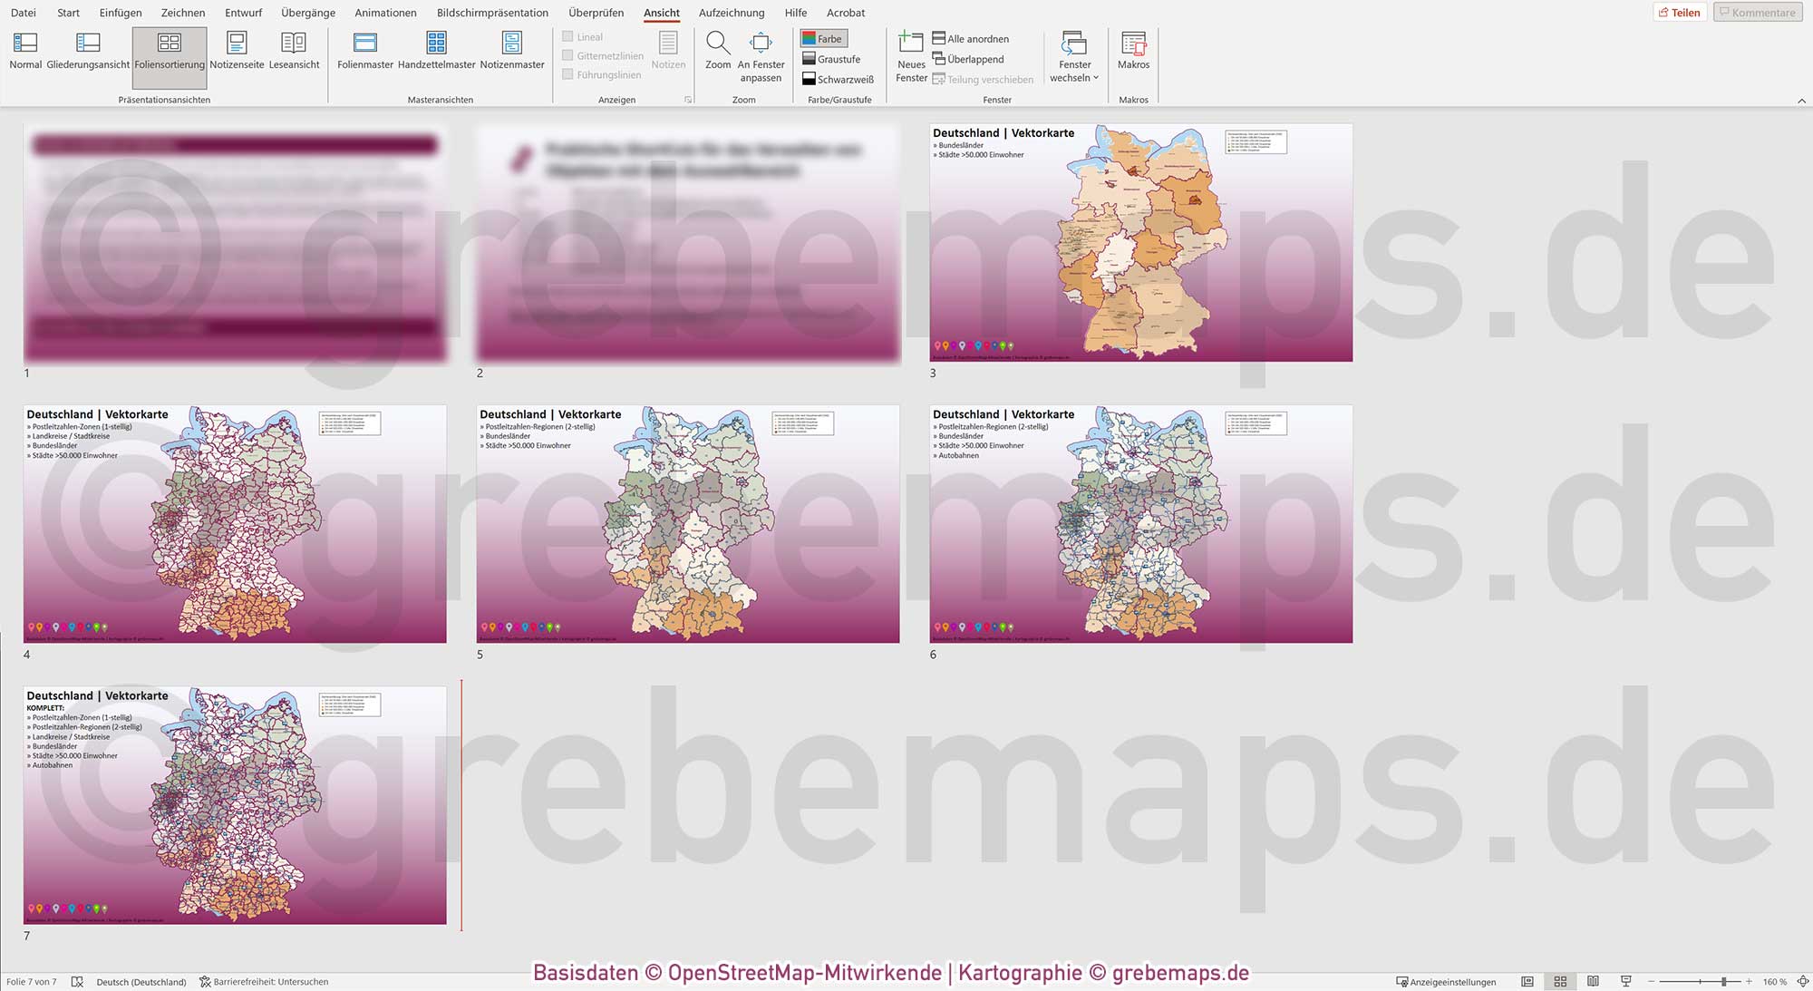Open the Übergänge tab
Image resolution: width=1813 pixels, height=991 pixels.
(307, 13)
